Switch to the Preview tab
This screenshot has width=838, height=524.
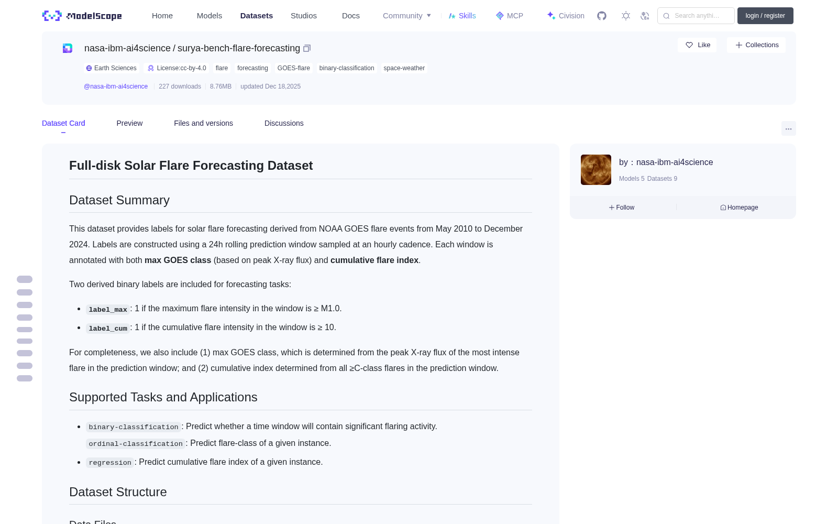(129, 123)
